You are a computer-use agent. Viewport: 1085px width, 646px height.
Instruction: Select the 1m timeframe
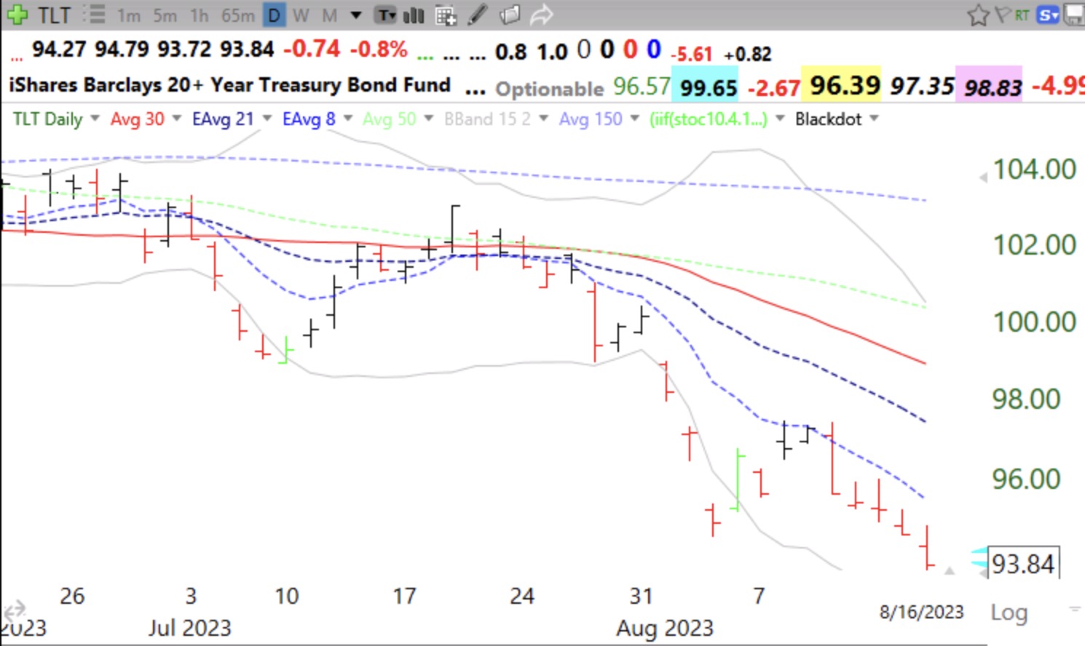tap(129, 15)
